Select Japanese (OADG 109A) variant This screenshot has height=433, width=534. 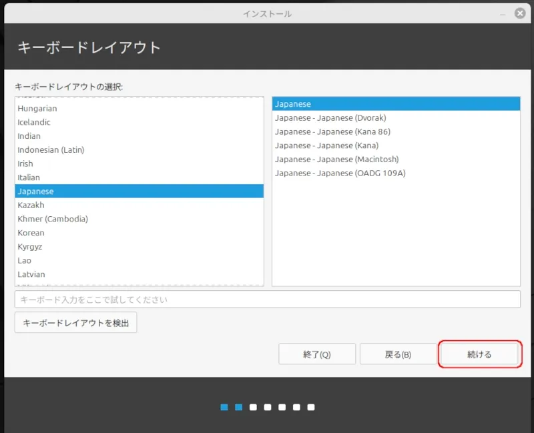(340, 173)
